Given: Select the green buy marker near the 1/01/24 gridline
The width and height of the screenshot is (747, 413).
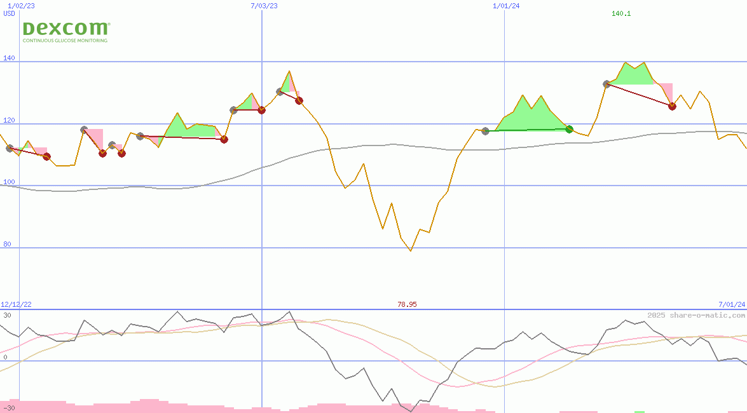Looking at the screenshot, I should click(x=569, y=128).
